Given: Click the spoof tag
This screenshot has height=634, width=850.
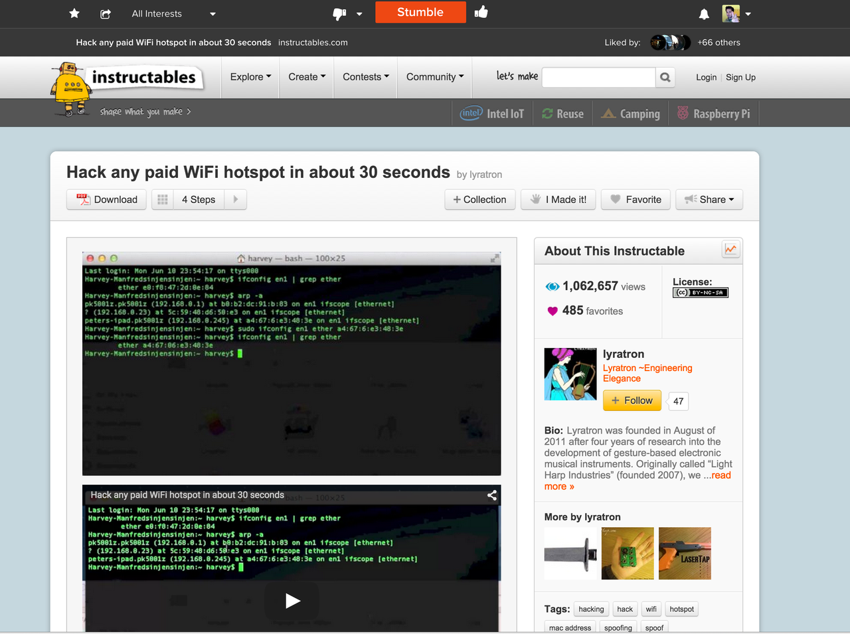Looking at the screenshot, I should [654, 627].
